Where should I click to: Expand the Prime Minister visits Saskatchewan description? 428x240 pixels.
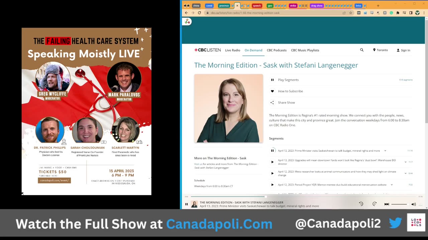coord(385,151)
